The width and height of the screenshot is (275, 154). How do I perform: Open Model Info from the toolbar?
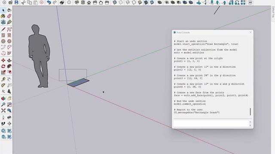pos(69,3)
